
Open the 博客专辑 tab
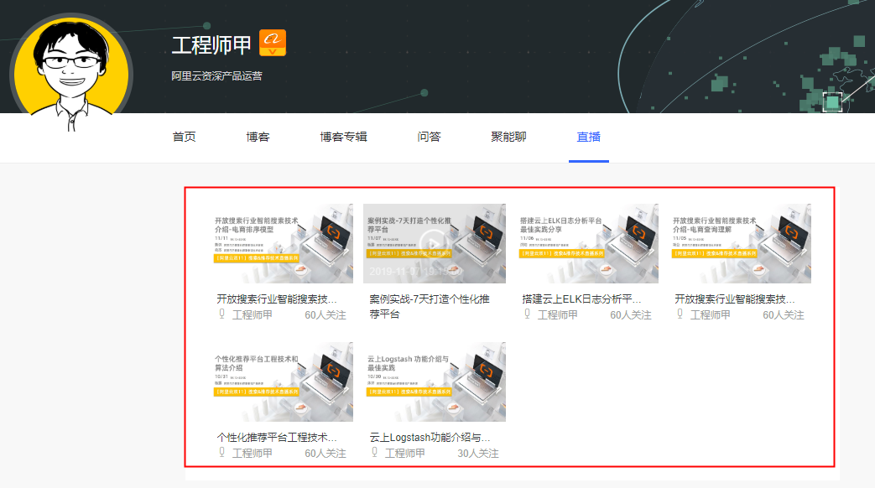click(343, 137)
